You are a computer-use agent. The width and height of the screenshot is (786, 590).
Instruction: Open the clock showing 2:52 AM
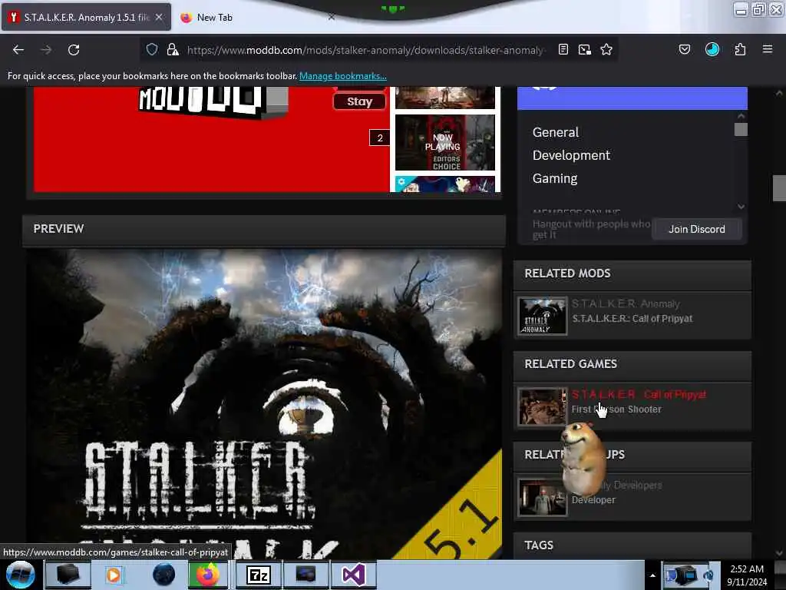(x=747, y=575)
